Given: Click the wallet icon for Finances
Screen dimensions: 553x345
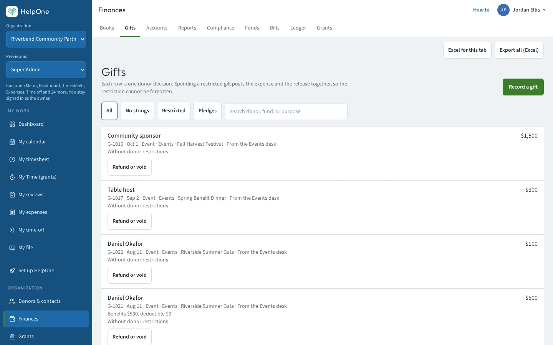Looking at the screenshot, I should [x=12, y=319].
